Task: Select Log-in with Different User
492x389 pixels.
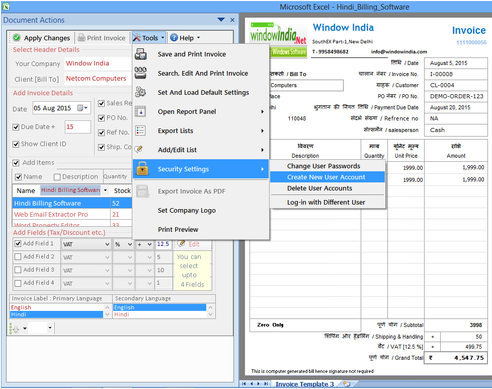Action: [327, 203]
